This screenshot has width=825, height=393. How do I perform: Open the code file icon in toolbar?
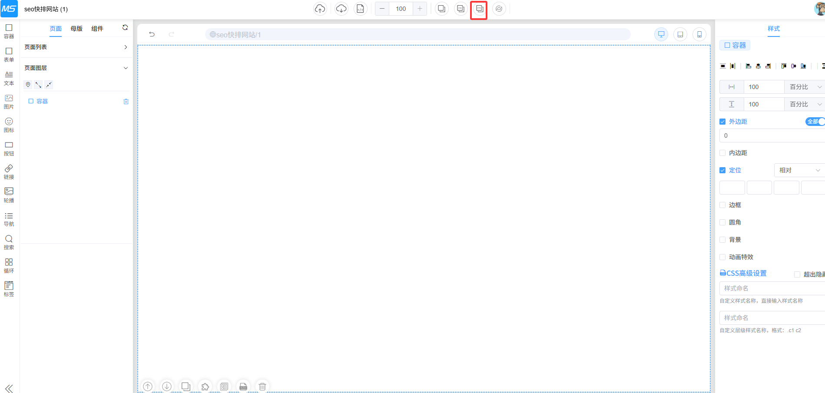pos(360,9)
